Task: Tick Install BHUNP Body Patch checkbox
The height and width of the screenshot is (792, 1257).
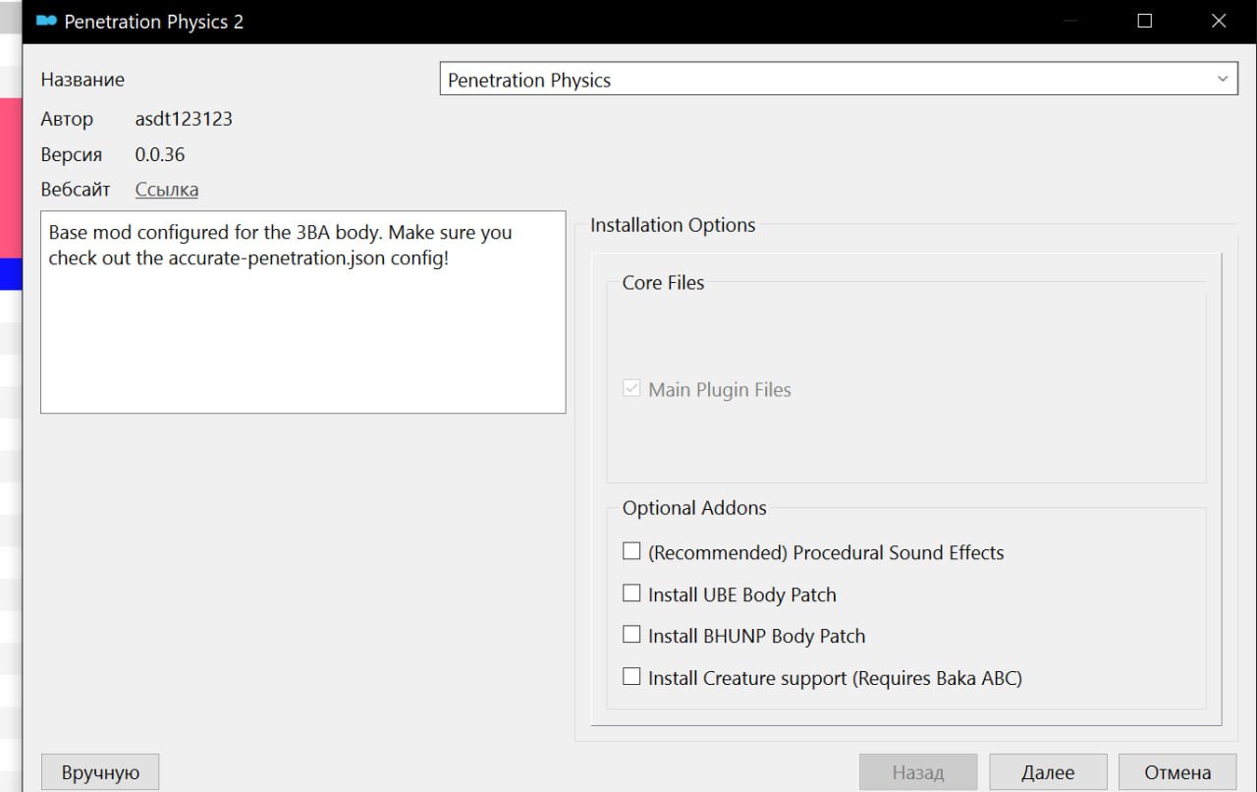Action: coord(631,635)
